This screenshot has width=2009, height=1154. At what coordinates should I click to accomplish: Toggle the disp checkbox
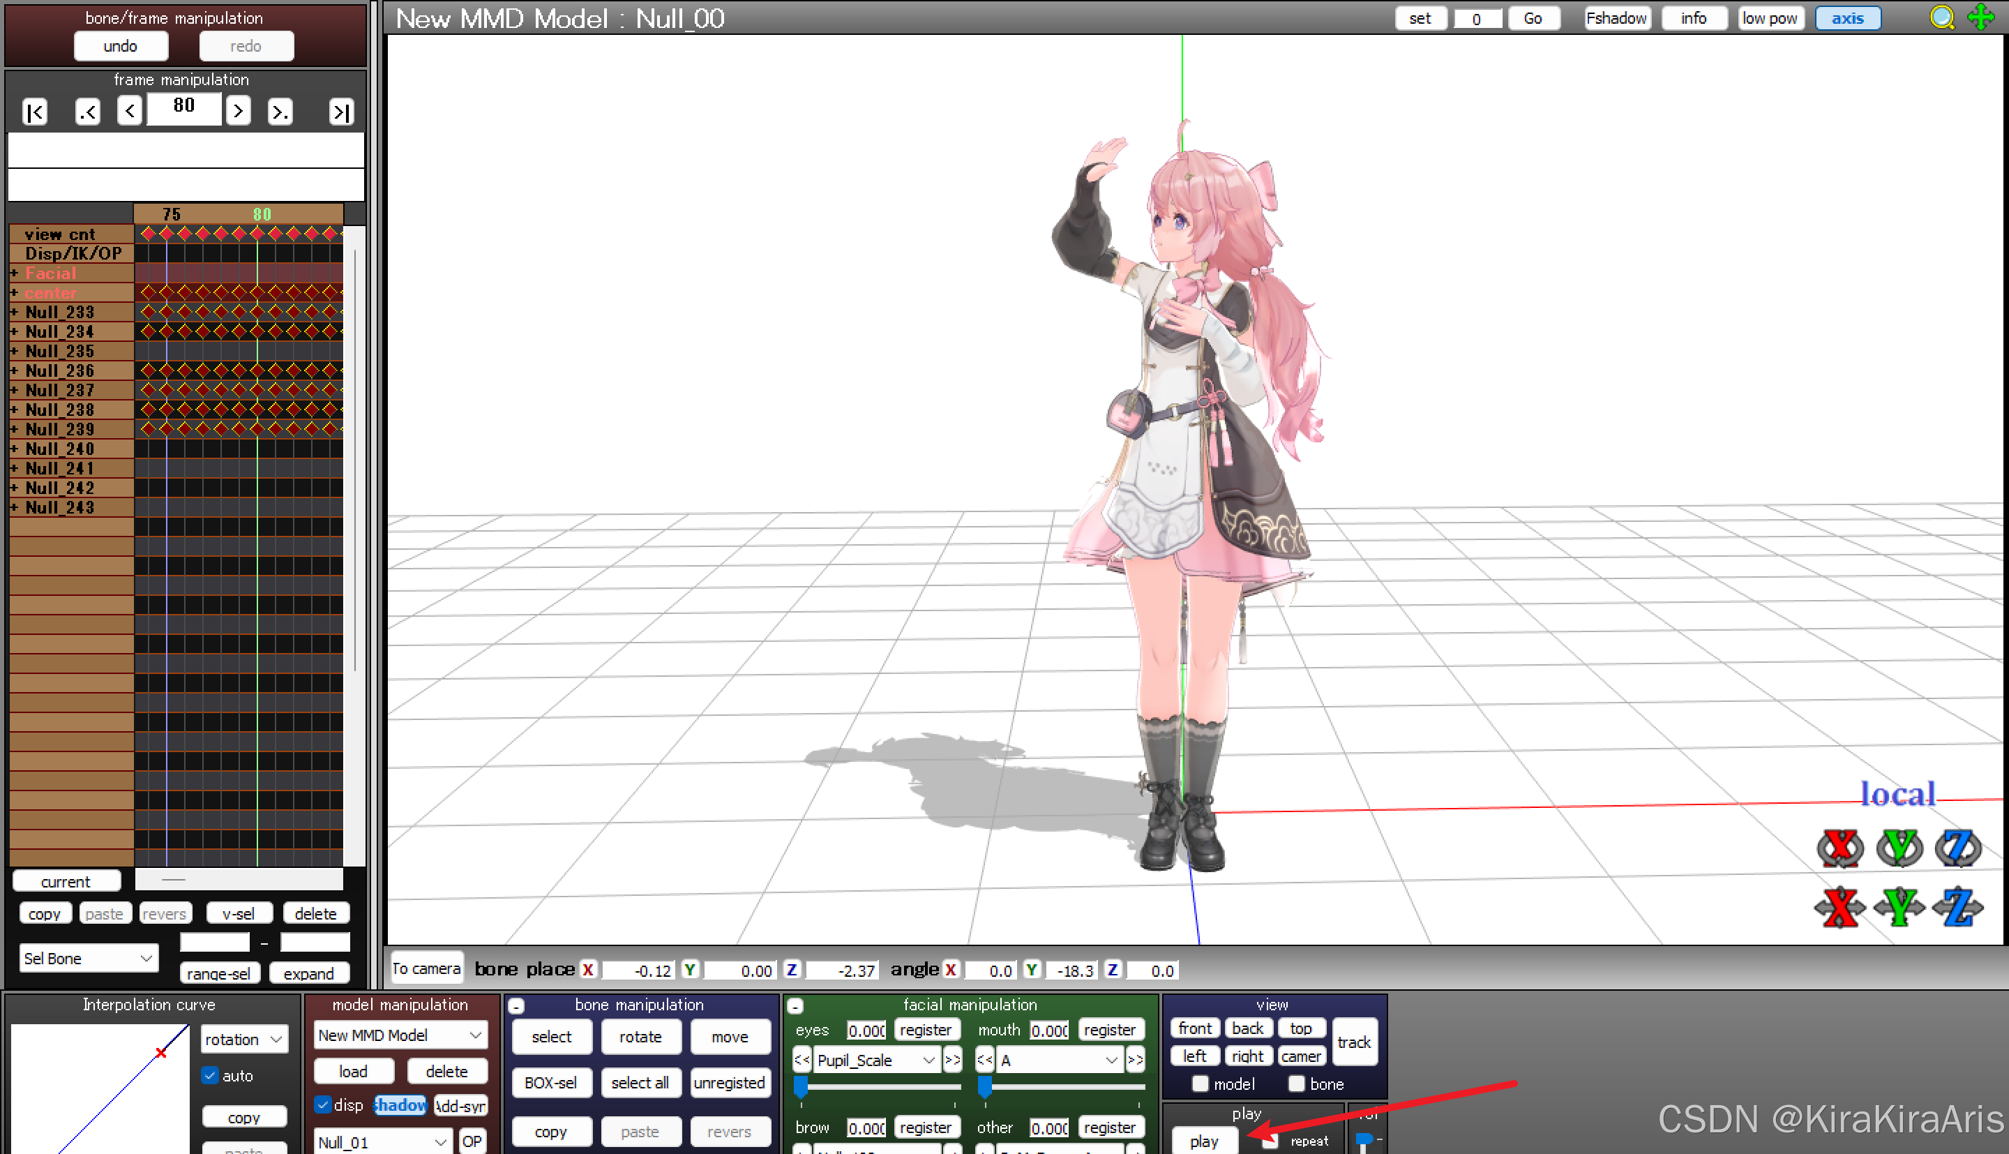[322, 1104]
